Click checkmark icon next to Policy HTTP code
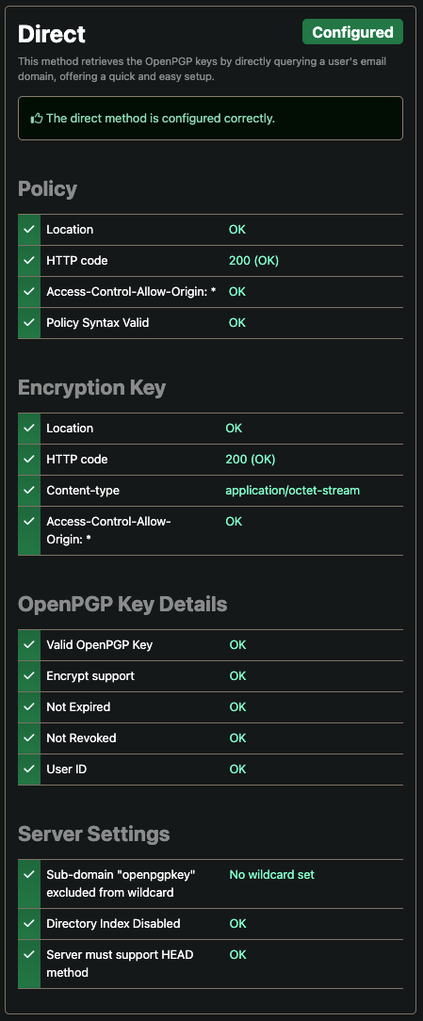The width and height of the screenshot is (423, 1021). point(28,261)
